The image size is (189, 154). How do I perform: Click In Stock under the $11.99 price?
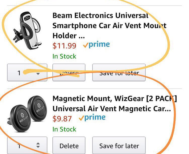click(64, 56)
